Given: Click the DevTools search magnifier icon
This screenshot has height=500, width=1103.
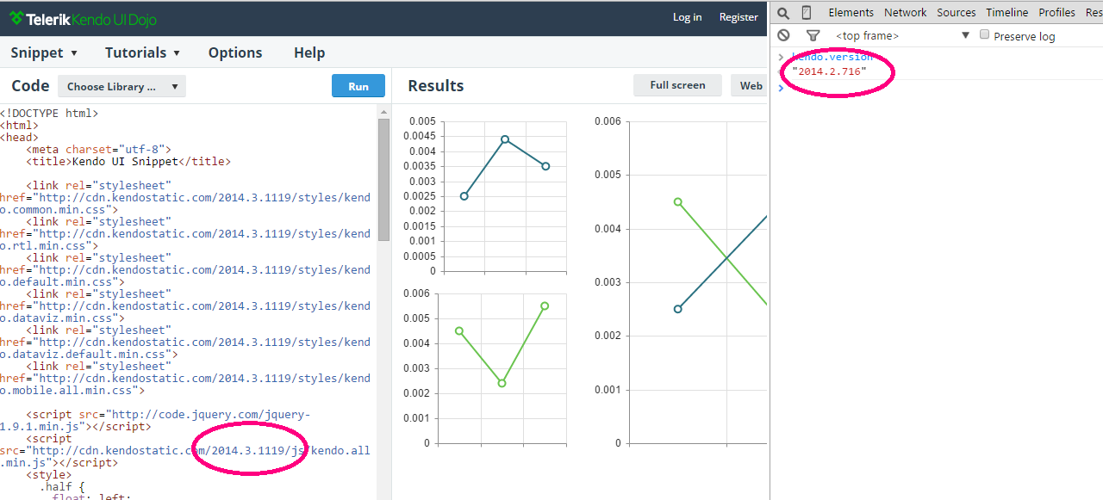Looking at the screenshot, I should point(783,13).
